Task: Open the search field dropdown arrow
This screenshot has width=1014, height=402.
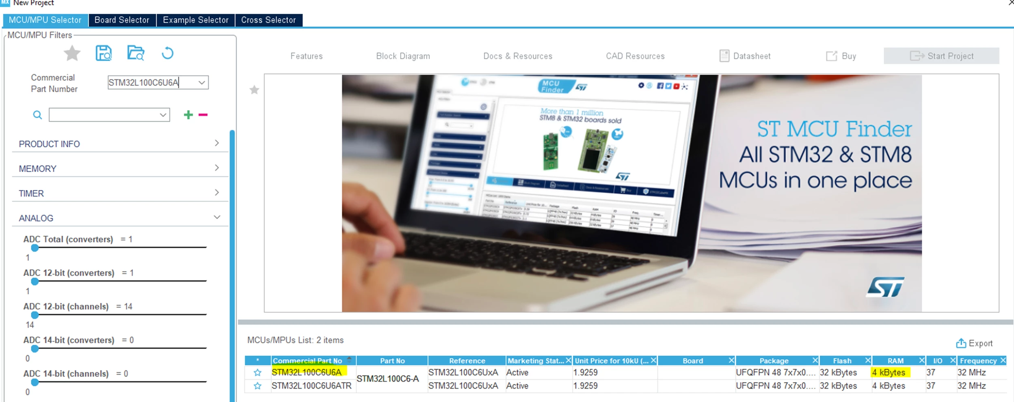Action: (163, 115)
